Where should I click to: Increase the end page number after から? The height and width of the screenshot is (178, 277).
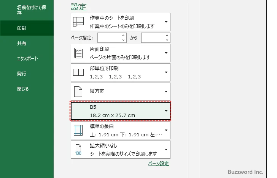167,35
